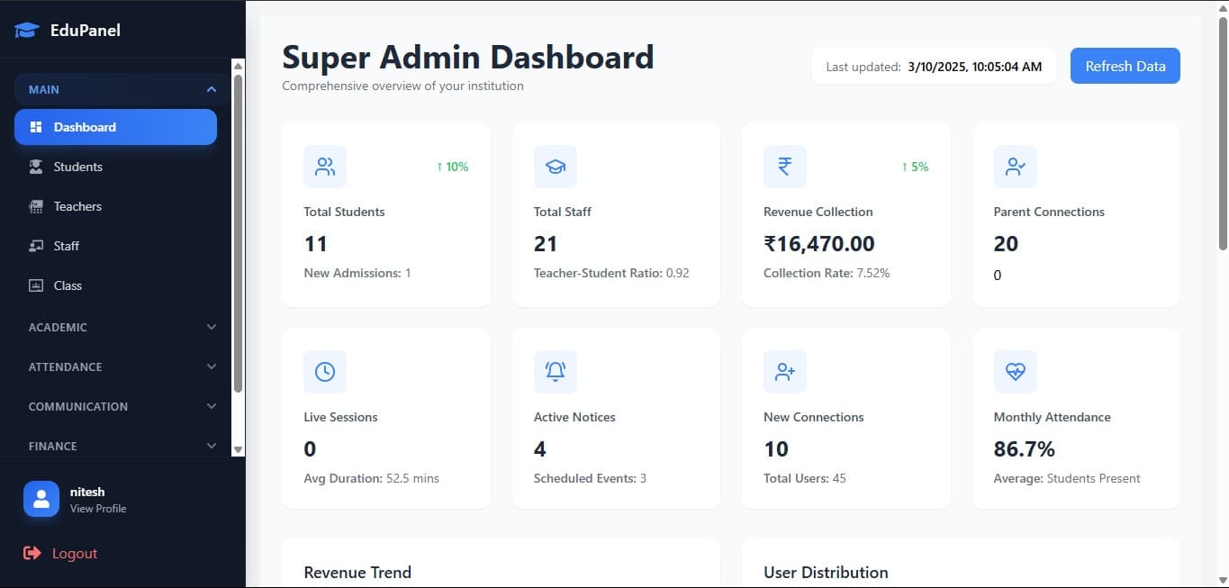Click the Comprehensive overview subtitle
1229x588 pixels.
point(402,86)
